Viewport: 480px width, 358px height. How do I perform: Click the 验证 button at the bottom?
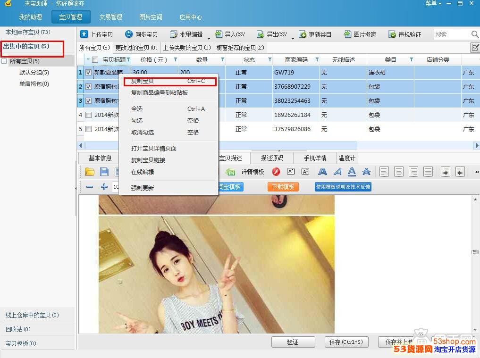[x=293, y=342]
